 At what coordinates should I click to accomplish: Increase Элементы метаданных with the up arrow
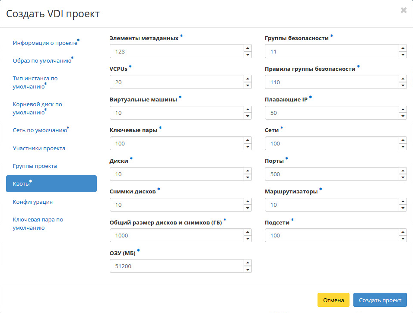click(x=248, y=48)
